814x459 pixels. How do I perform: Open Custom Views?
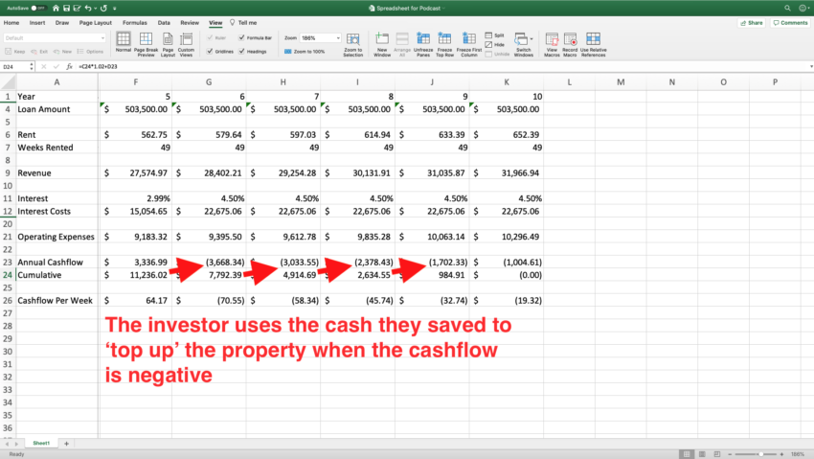tap(186, 44)
